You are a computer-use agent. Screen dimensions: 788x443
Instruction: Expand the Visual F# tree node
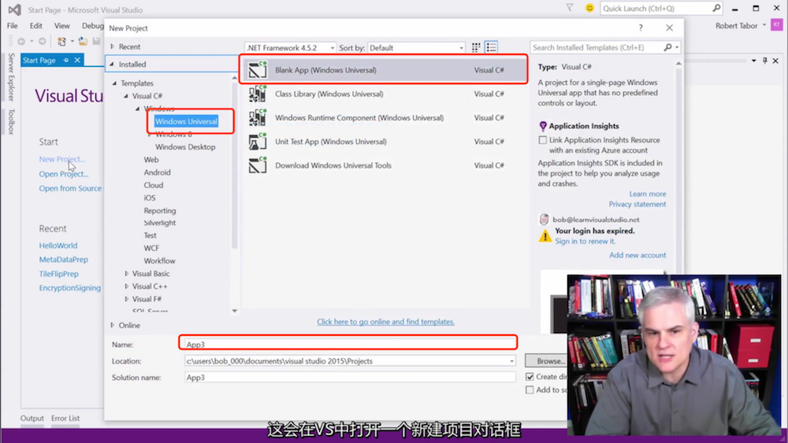127,298
